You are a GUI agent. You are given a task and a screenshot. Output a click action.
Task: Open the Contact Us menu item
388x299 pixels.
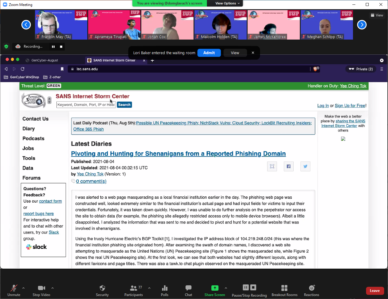(x=36, y=119)
